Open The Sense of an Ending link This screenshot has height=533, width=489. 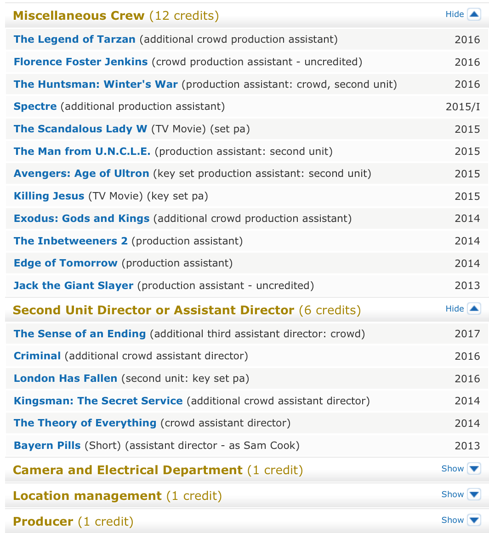coord(80,334)
